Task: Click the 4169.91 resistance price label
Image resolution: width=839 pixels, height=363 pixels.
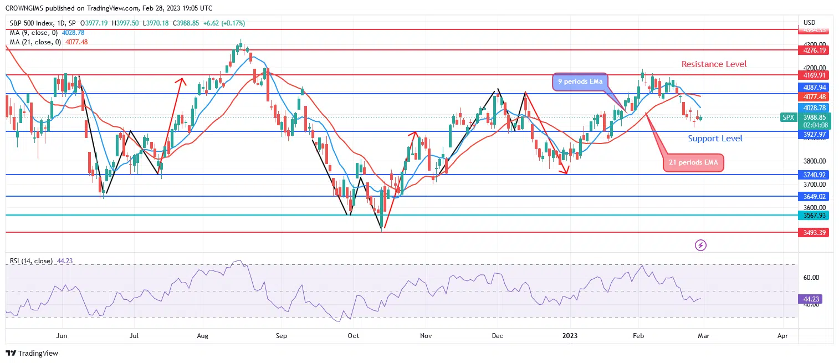Action: point(814,75)
